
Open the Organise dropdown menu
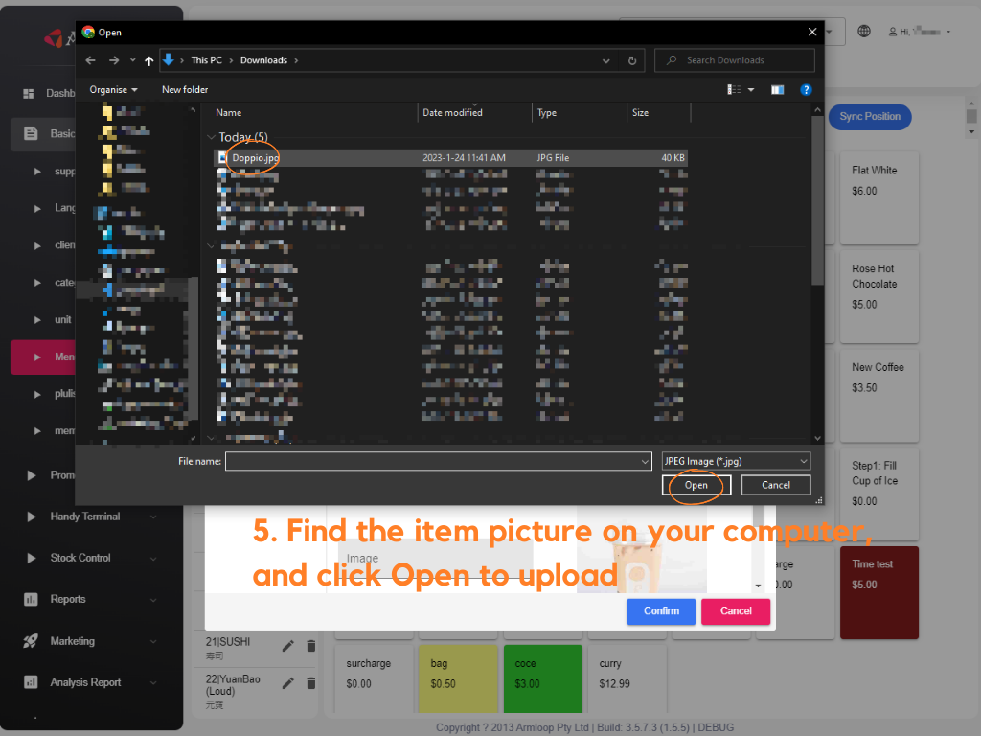point(113,89)
